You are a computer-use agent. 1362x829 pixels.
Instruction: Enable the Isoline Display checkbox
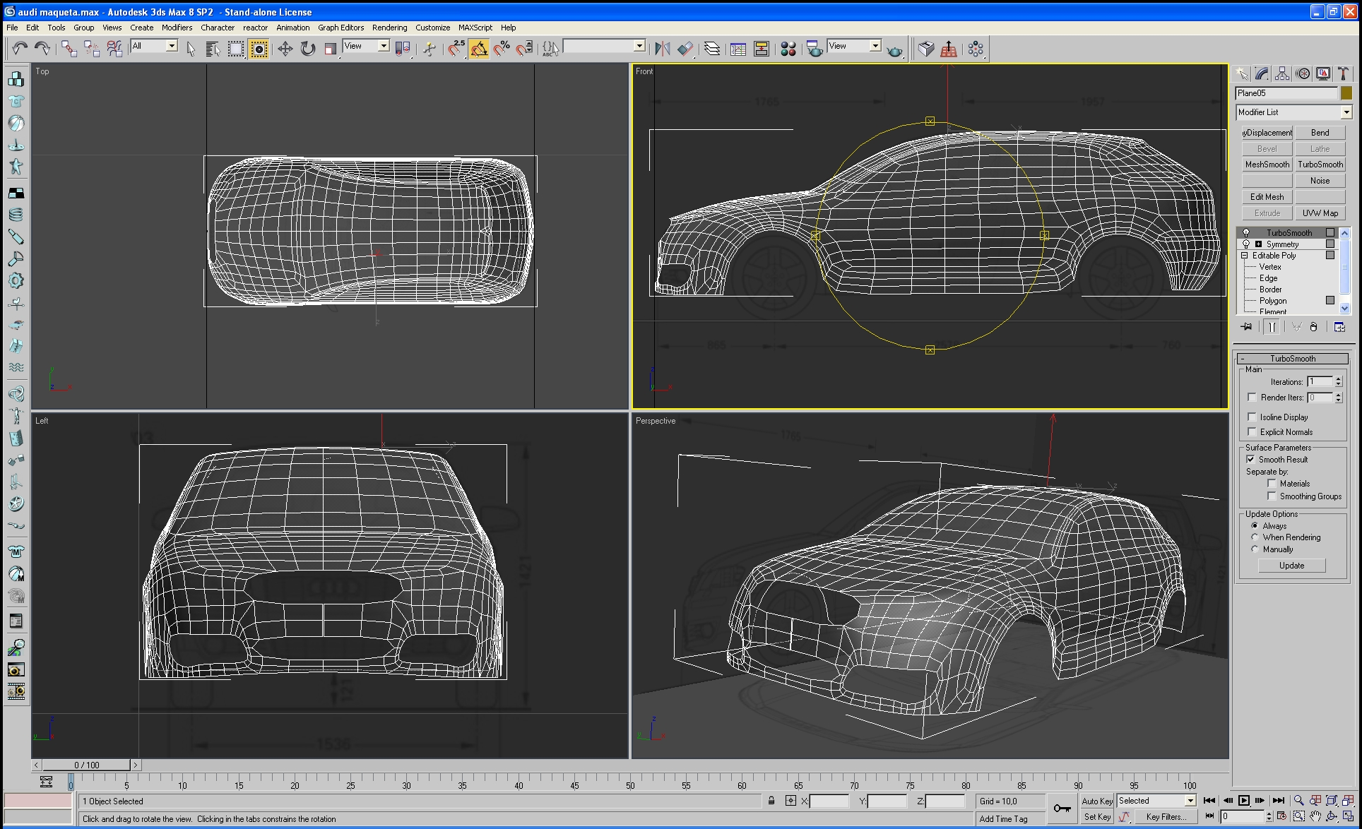(1253, 417)
